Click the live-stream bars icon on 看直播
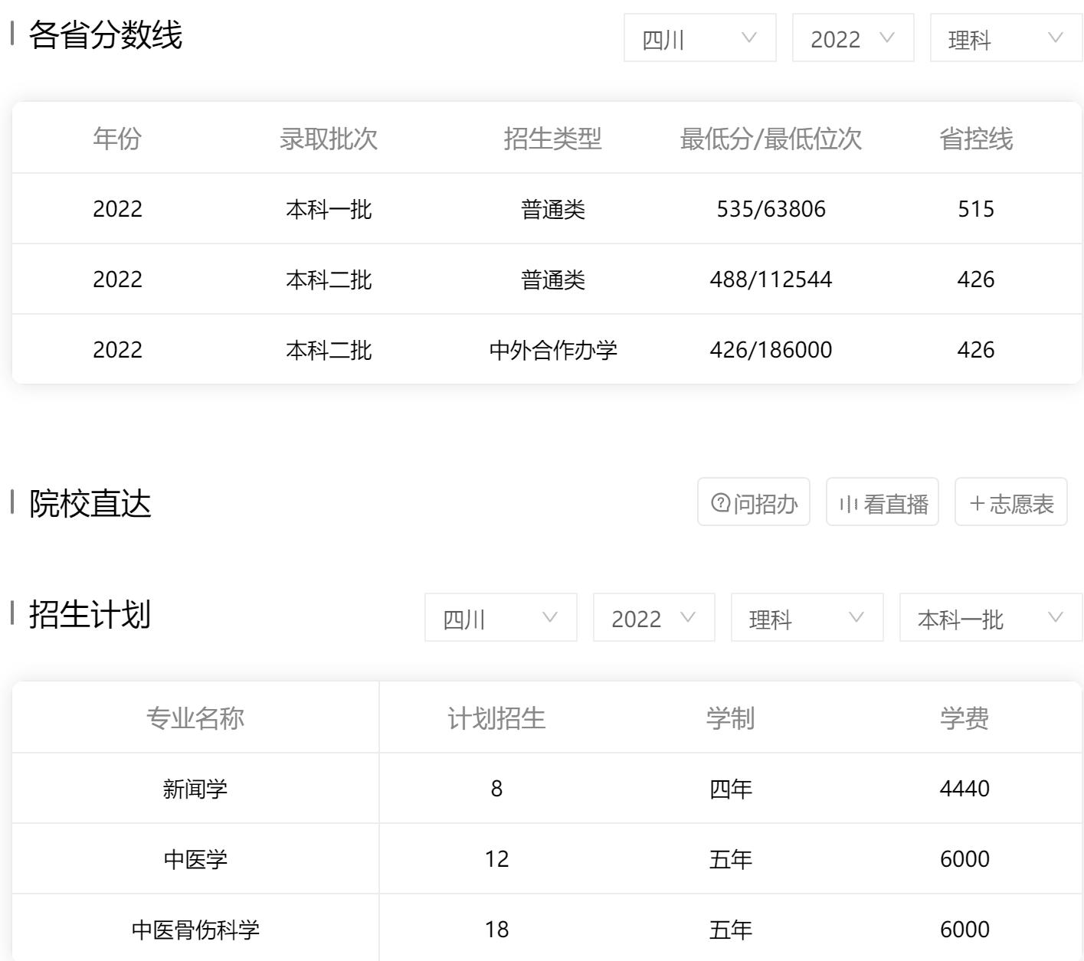This screenshot has width=1084, height=961. tap(847, 502)
